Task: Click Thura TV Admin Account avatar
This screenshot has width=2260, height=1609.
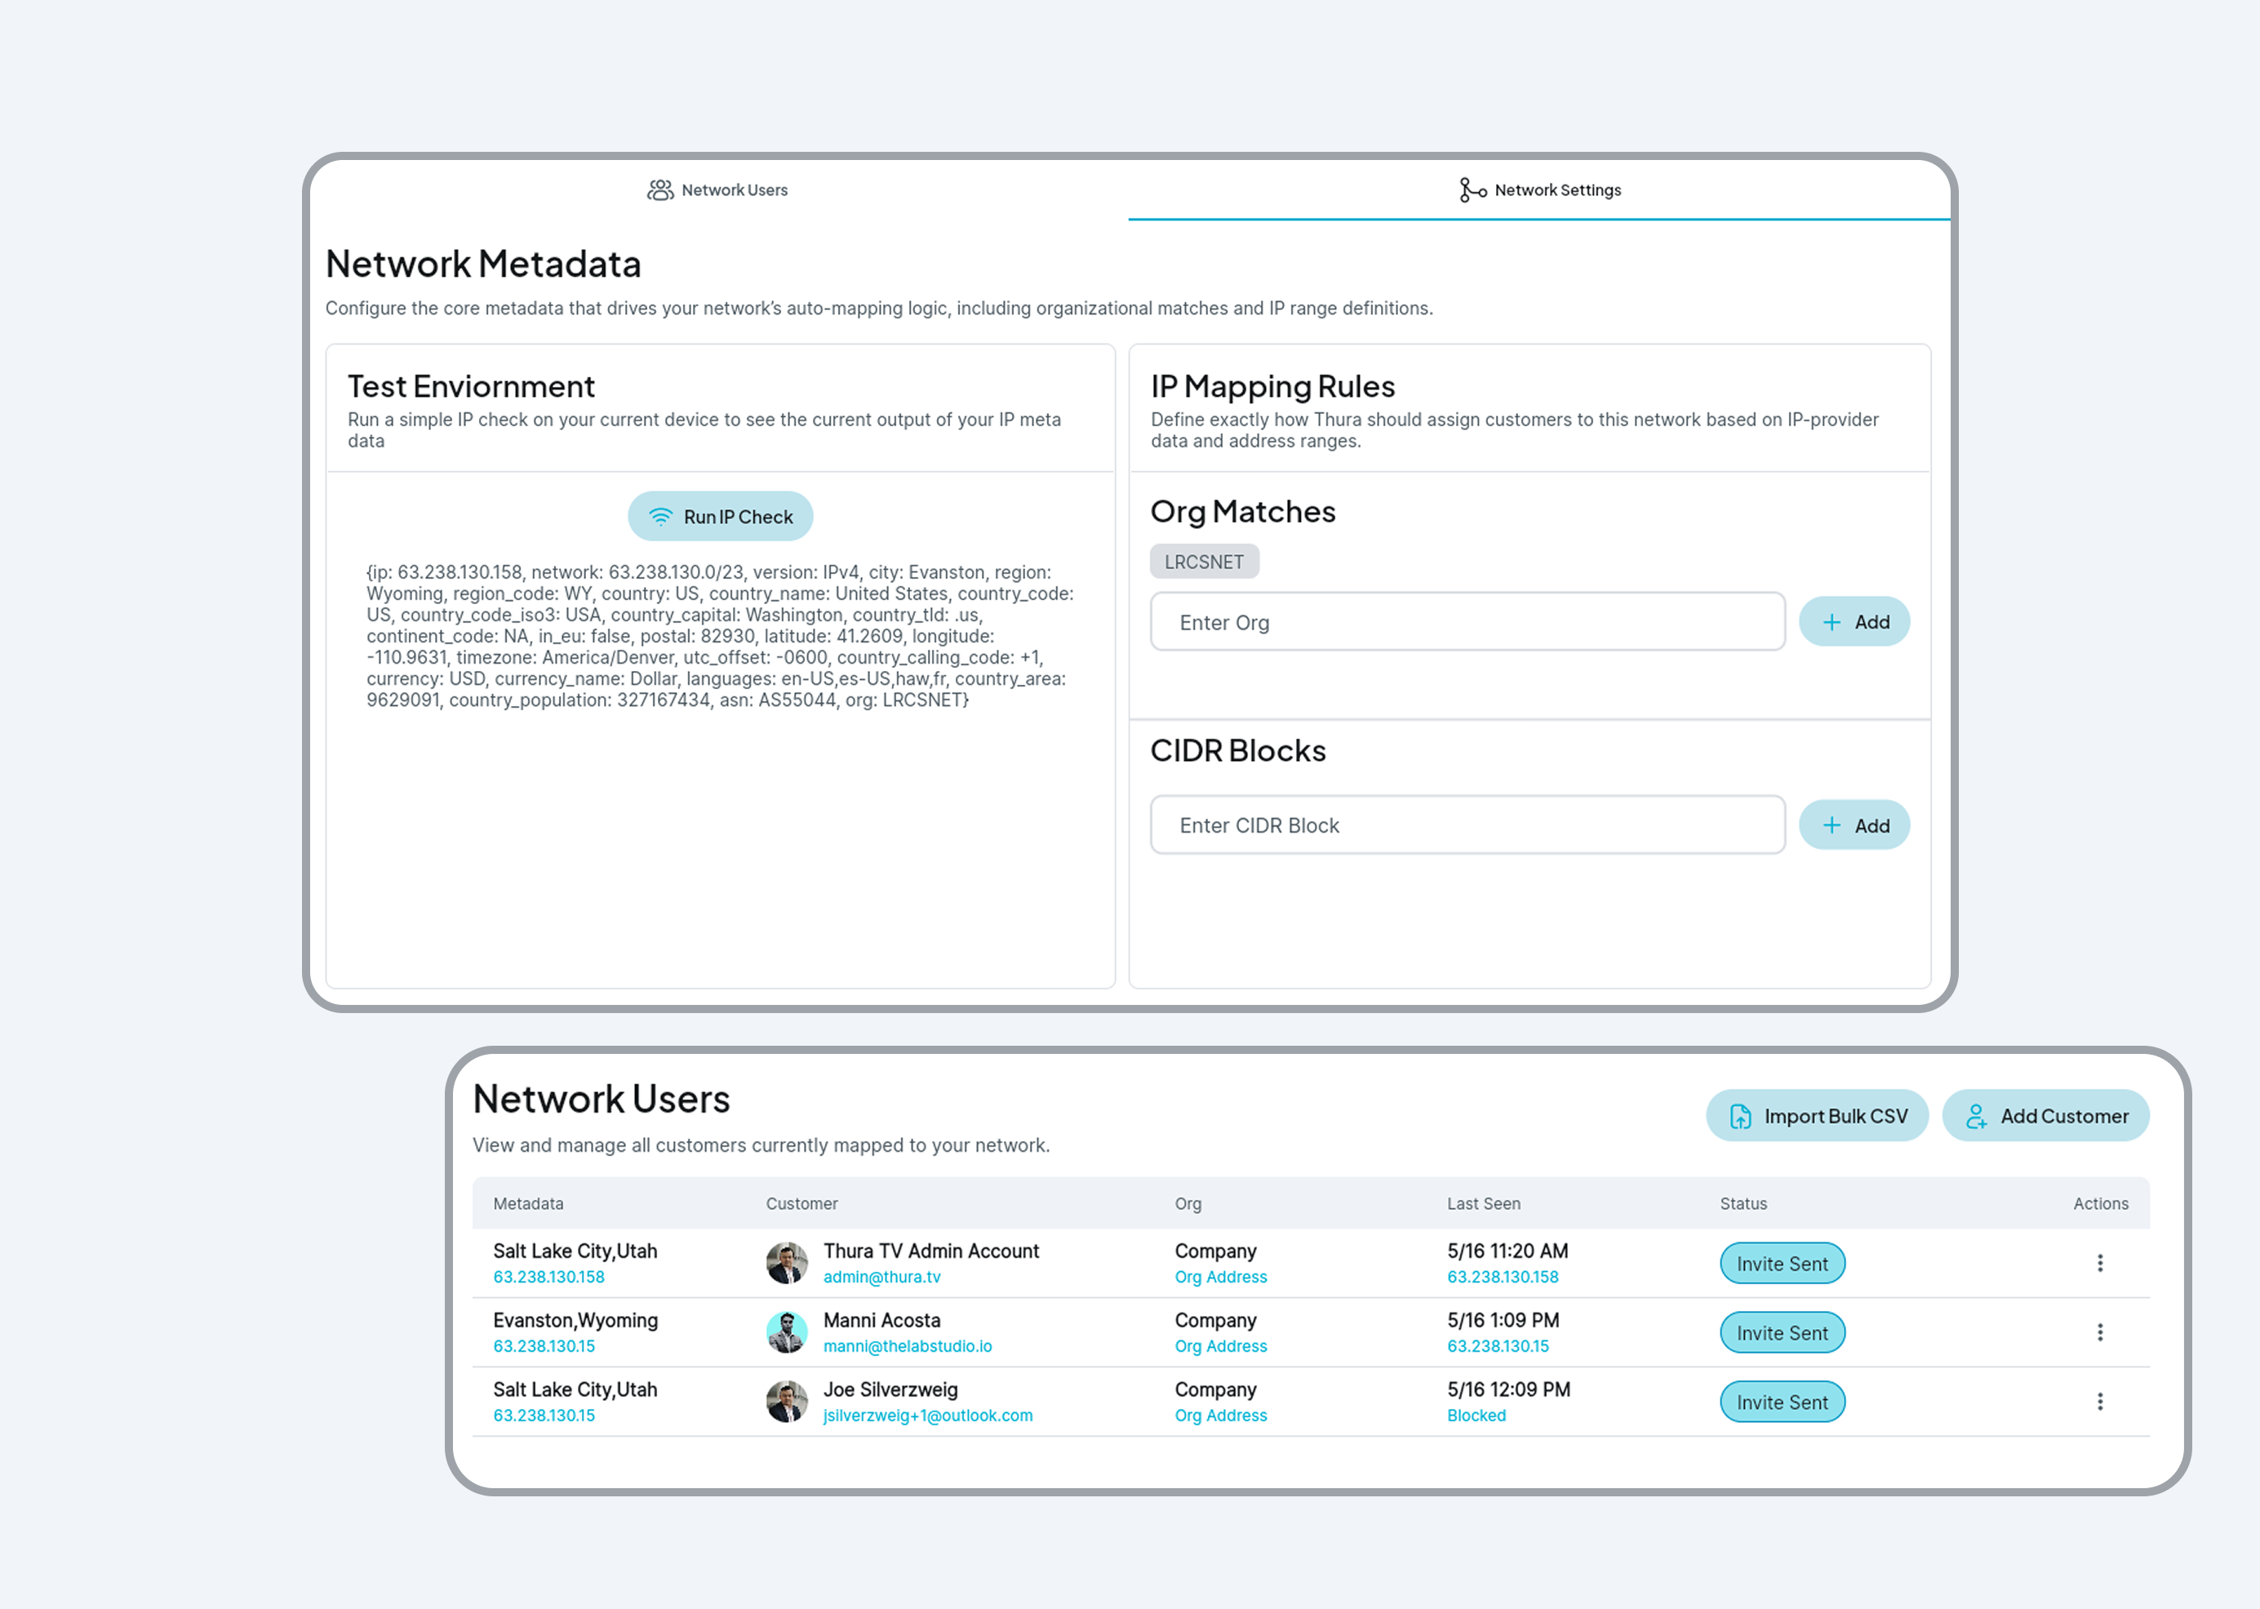Action: [786, 1263]
